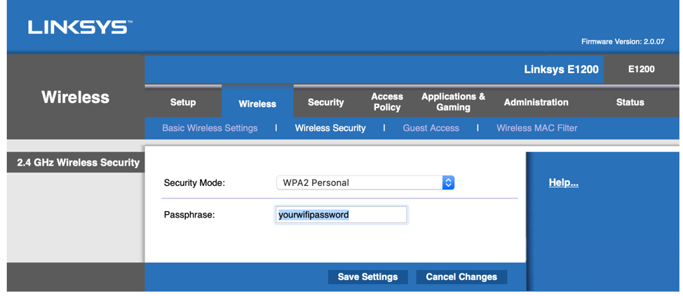
Task: Click into the Passphrase input field
Action: 341,215
